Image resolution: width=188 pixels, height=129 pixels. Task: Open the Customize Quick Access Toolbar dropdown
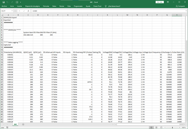pos(21,2)
